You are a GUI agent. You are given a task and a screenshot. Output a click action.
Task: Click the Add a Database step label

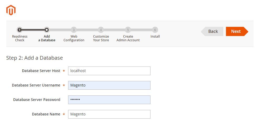click(47, 38)
